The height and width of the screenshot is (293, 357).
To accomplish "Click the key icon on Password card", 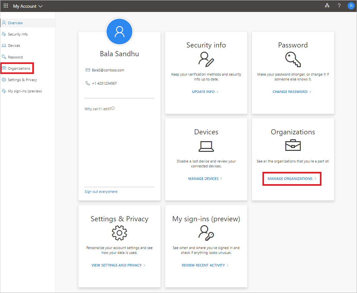I will click(293, 59).
